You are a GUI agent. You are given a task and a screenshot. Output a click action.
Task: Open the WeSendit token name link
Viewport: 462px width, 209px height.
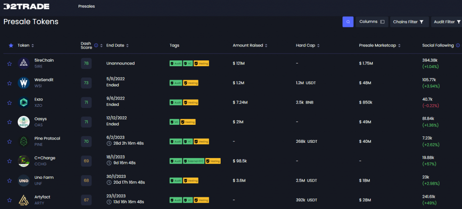click(x=44, y=80)
